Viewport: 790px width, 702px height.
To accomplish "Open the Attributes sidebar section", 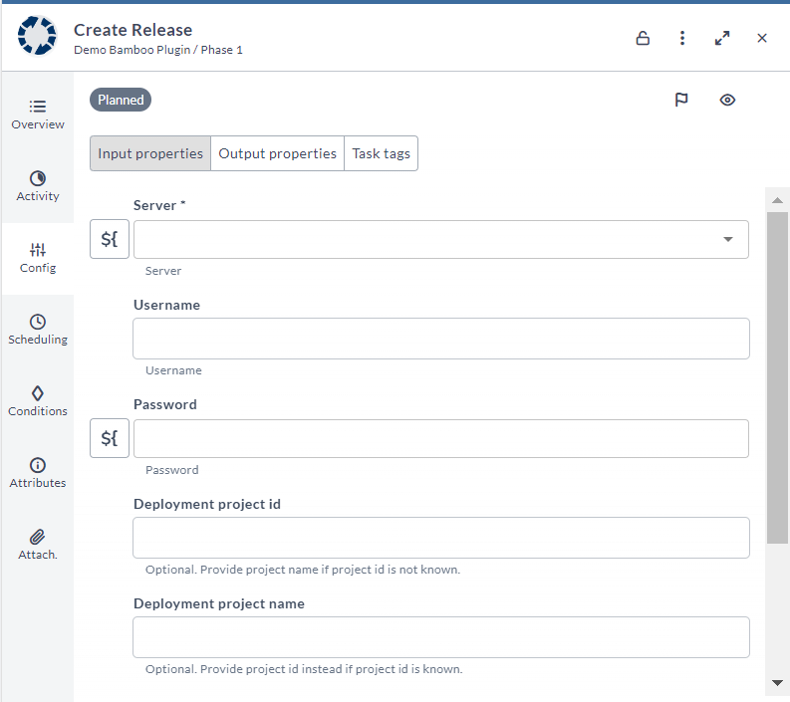I will [38, 473].
